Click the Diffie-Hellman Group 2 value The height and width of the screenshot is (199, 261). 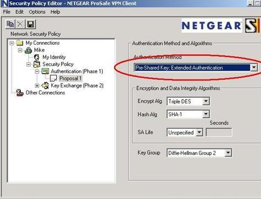coord(196,153)
